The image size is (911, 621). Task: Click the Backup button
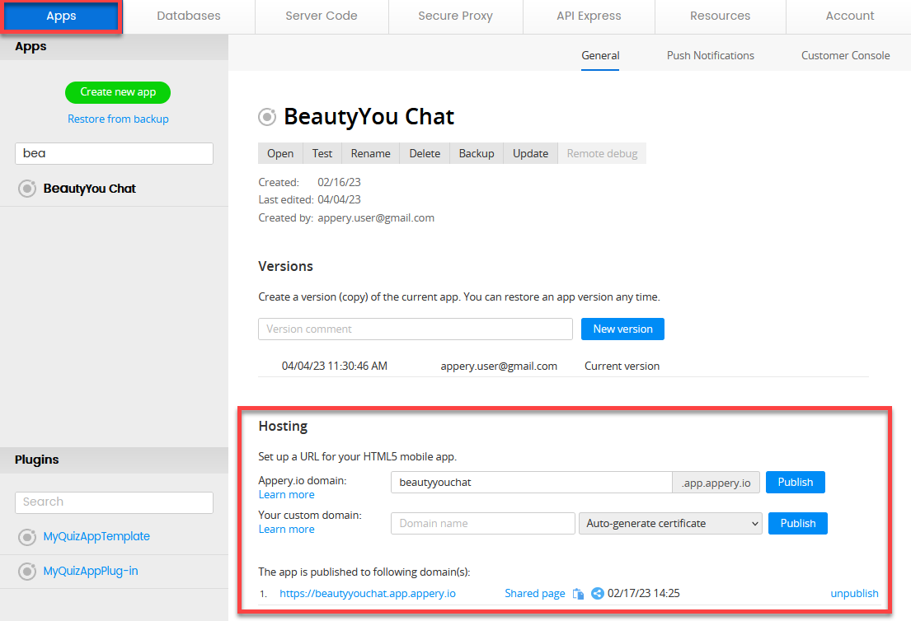[x=477, y=154]
